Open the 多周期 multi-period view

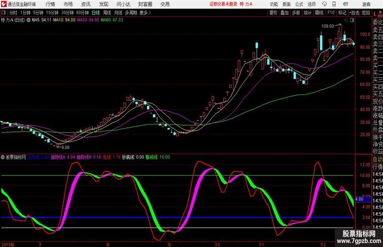coord(131,13)
